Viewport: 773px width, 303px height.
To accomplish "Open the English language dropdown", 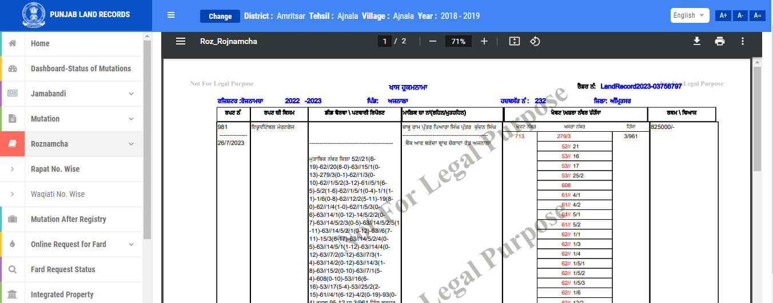I will click(x=690, y=15).
